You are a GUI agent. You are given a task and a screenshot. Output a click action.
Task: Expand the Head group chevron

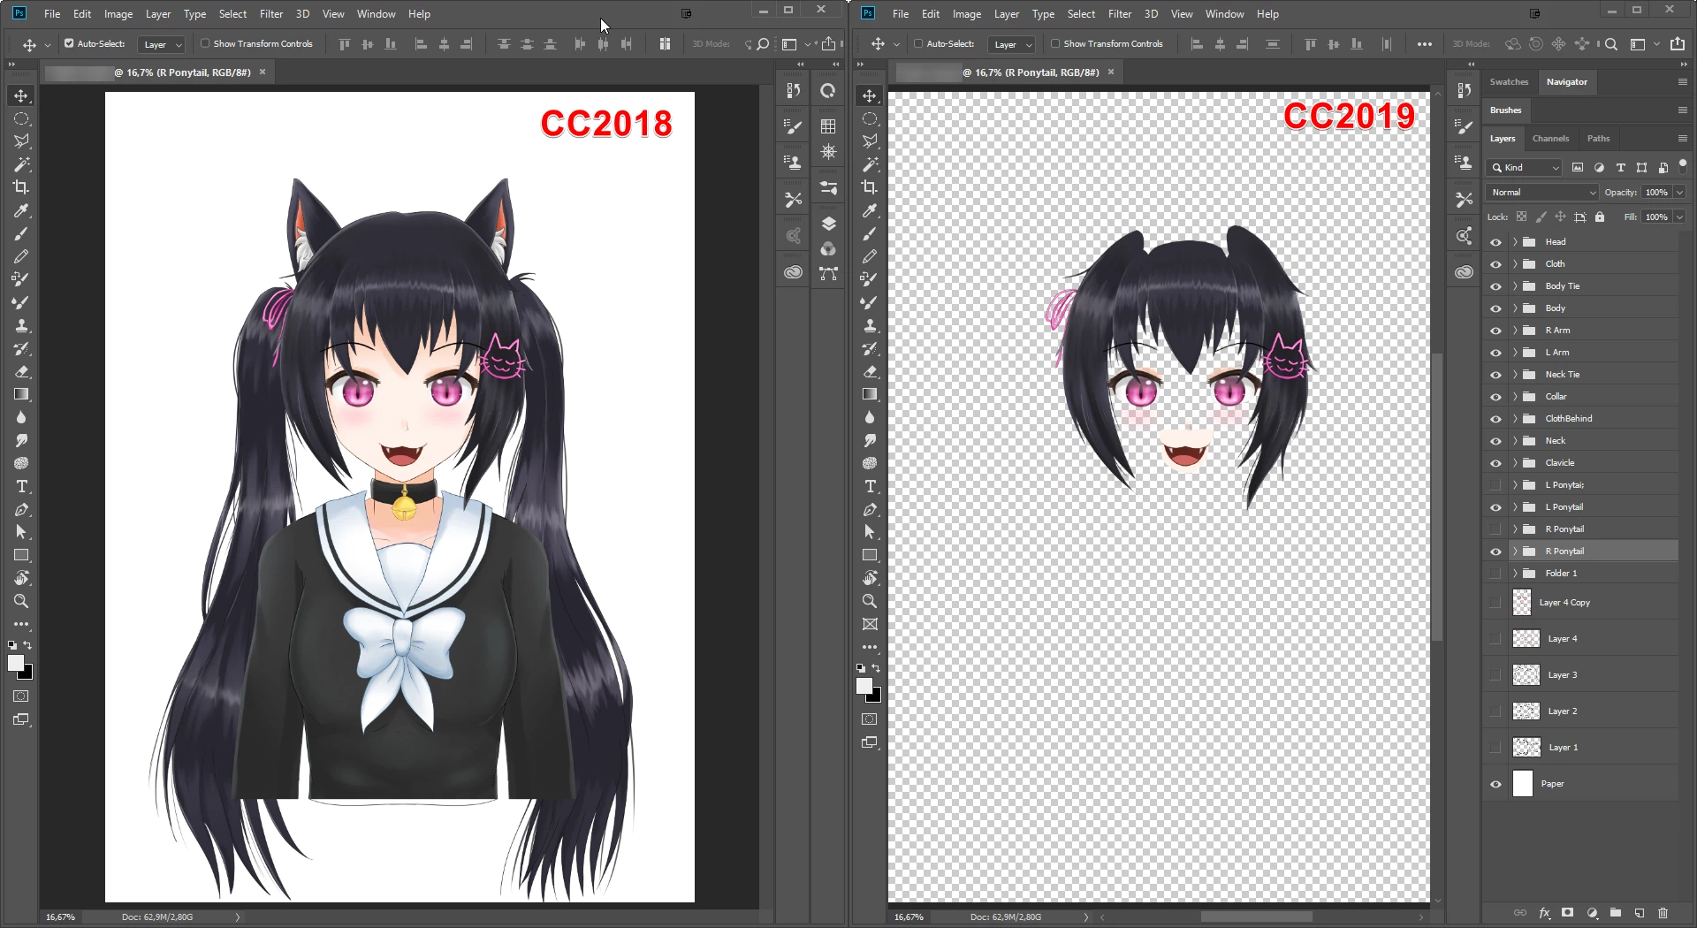(1515, 242)
